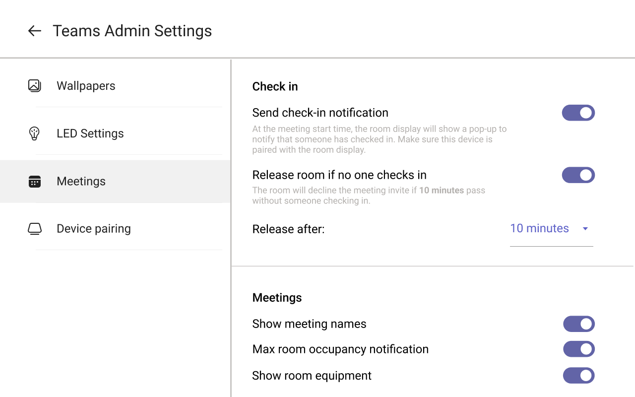Click the Show room equipment label
This screenshot has width=635, height=397.
pyautogui.click(x=312, y=376)
